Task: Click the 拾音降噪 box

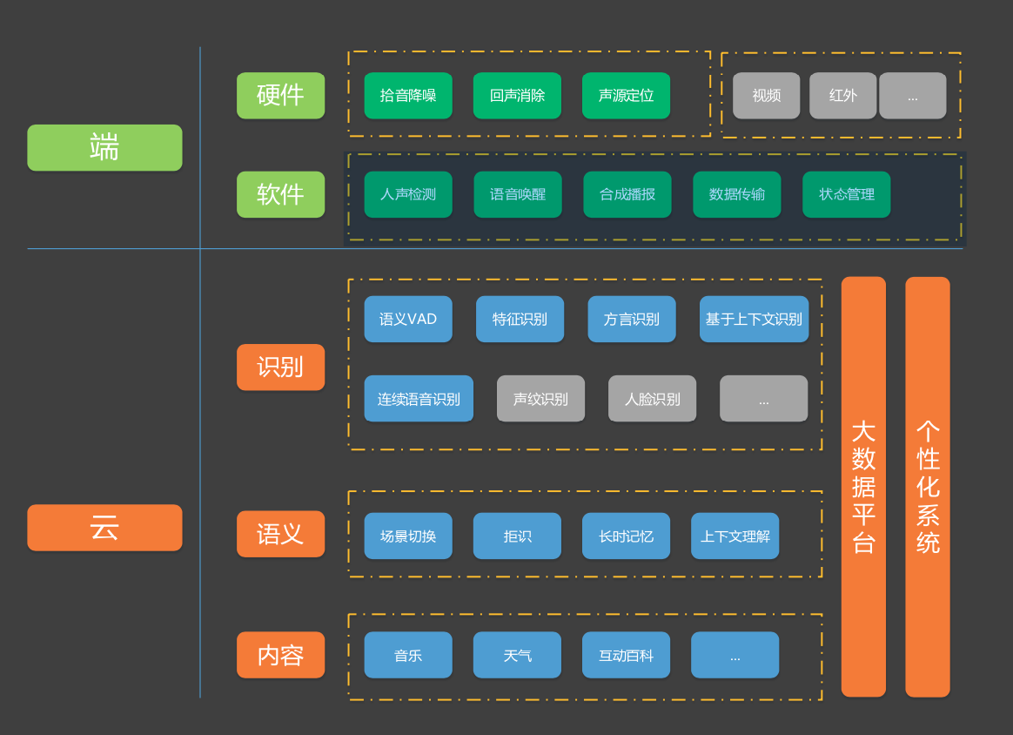Action: click(408, 95)
